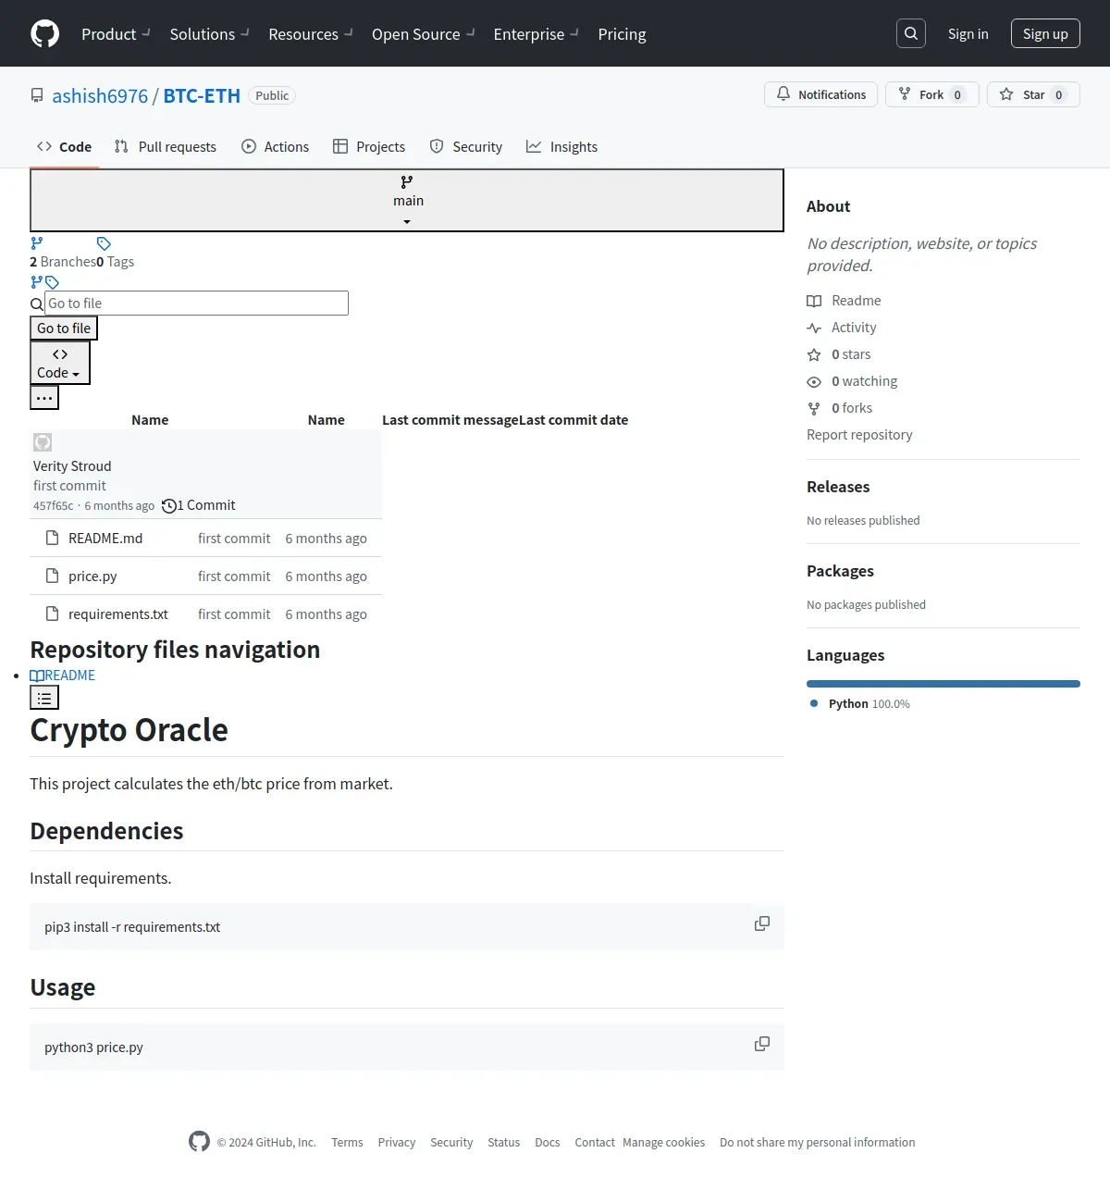Click Verity Stroud's avatar image
This screenshot has height=1190, width=1110.
coord(43,442)
